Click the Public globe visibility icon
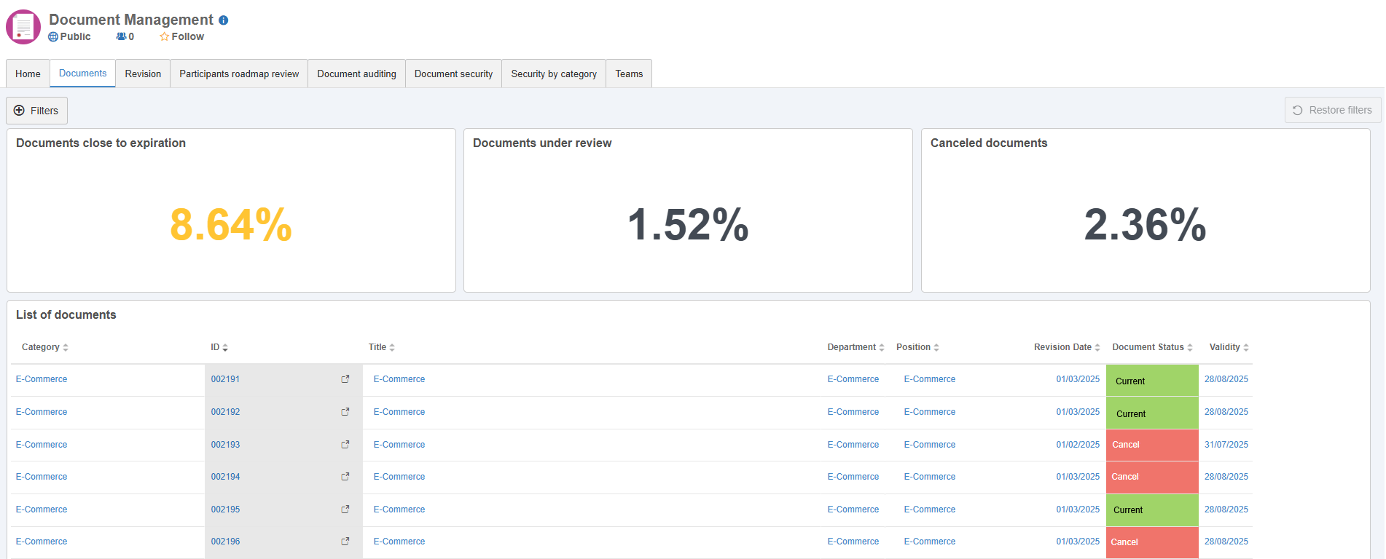Image resolution: width=1386 pixels, height=559 pixels. click(x=52, y=36)
